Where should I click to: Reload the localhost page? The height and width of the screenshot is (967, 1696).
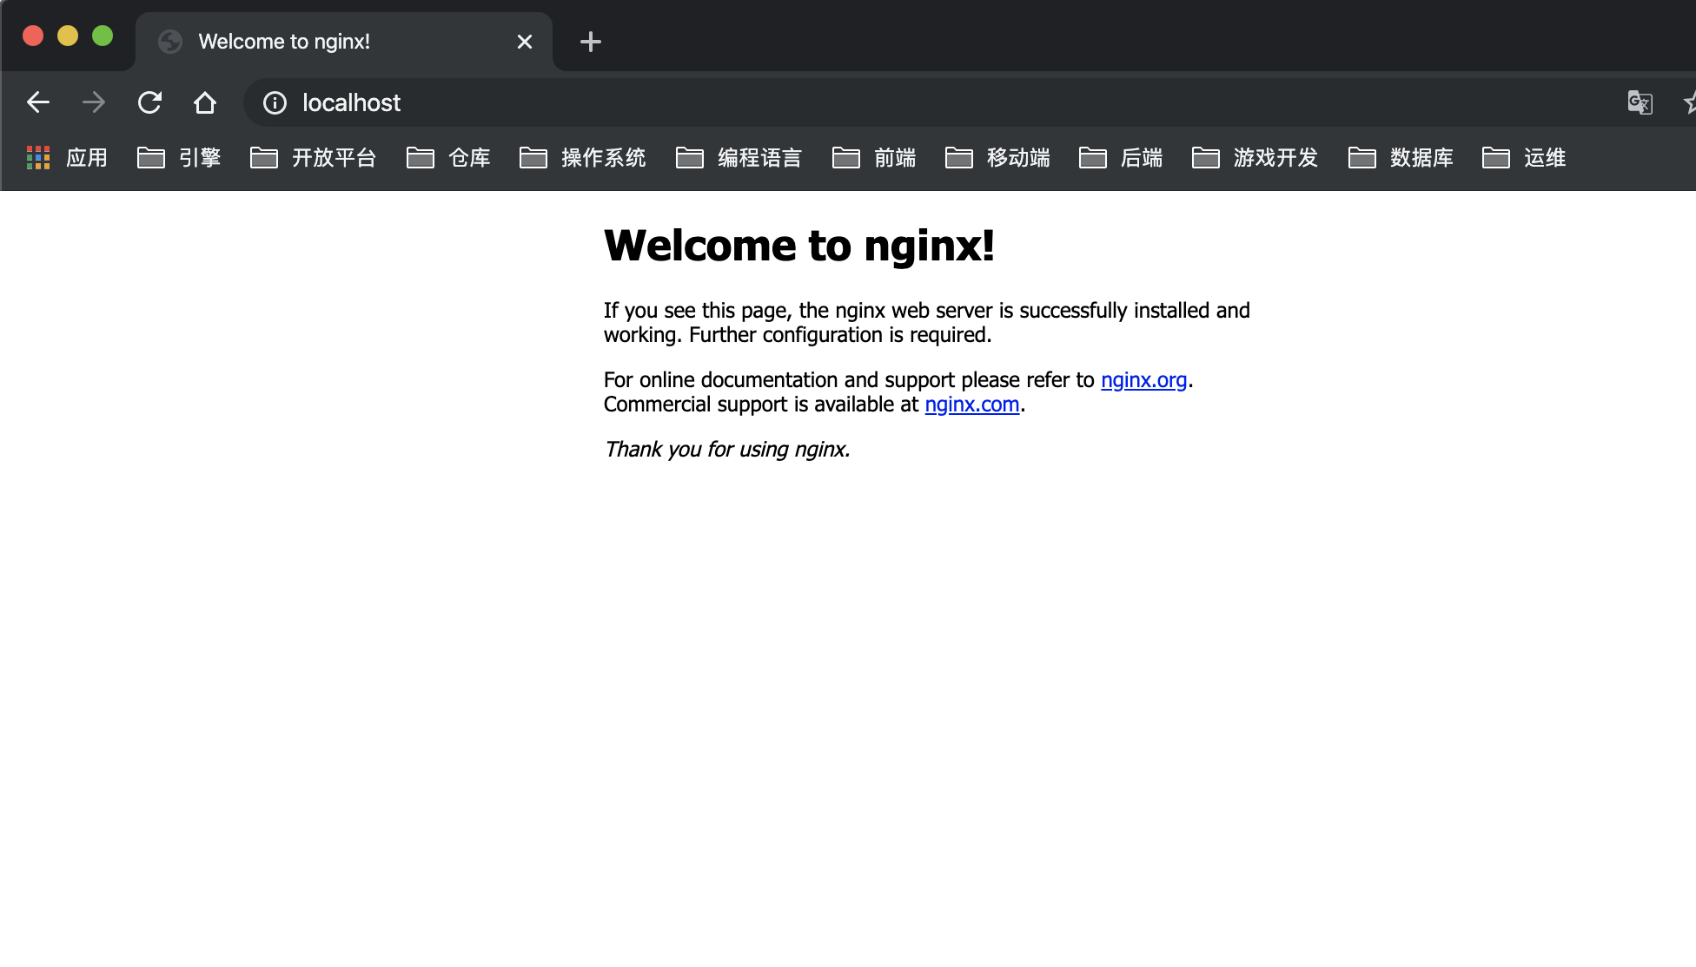coord(149,102)
